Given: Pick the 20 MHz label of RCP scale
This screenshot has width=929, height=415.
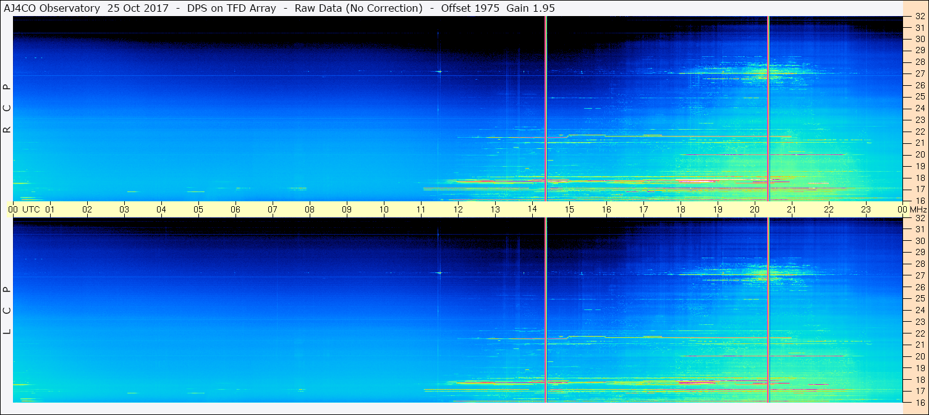Looking at the screenshot, I should coord(920,154).
